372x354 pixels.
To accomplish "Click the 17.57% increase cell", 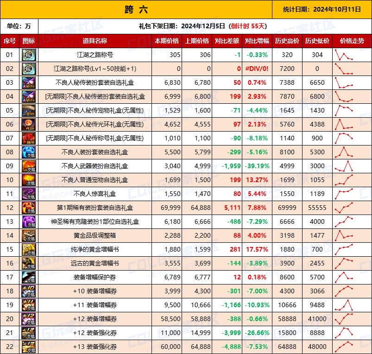I will 257,249.
